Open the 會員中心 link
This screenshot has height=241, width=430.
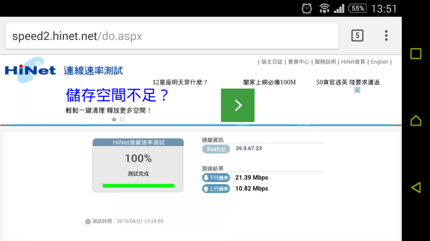tap(299, 62)
